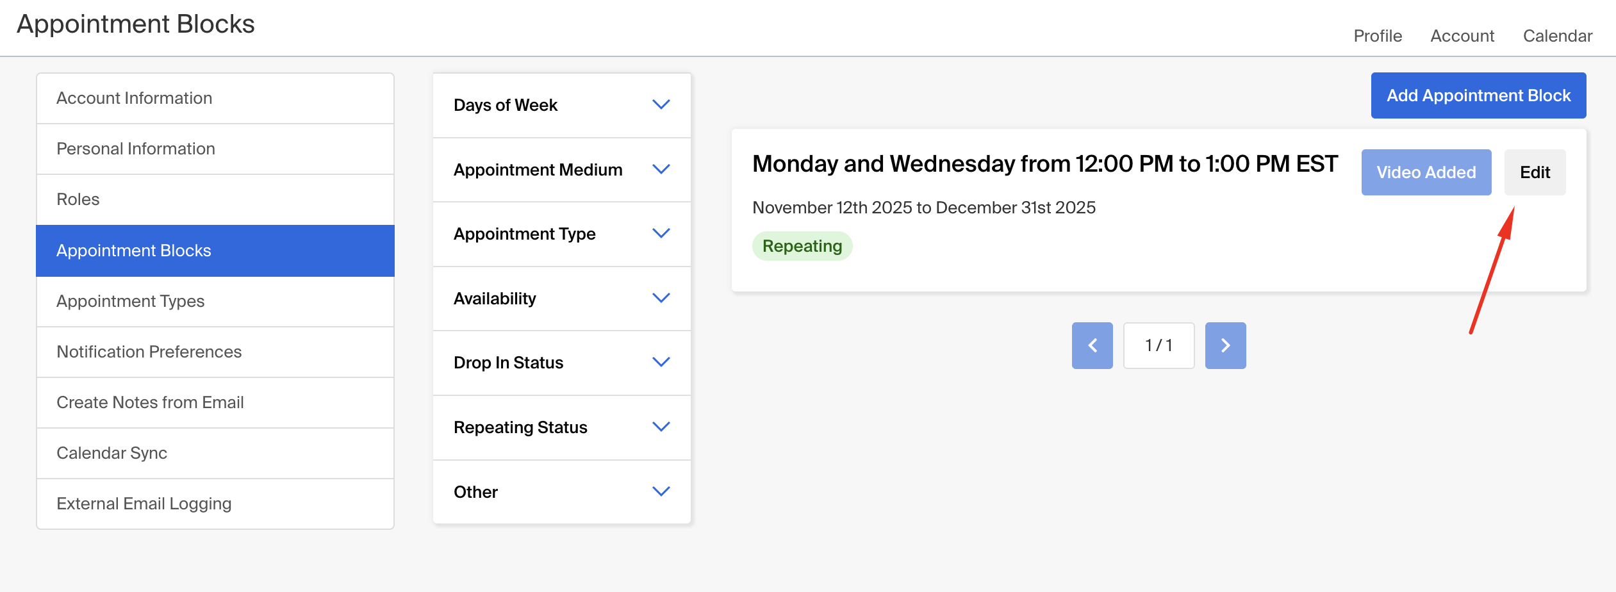Click Add Appointment Block button
Viewport: 1616px width, 592px height.
pos(1478,95)
